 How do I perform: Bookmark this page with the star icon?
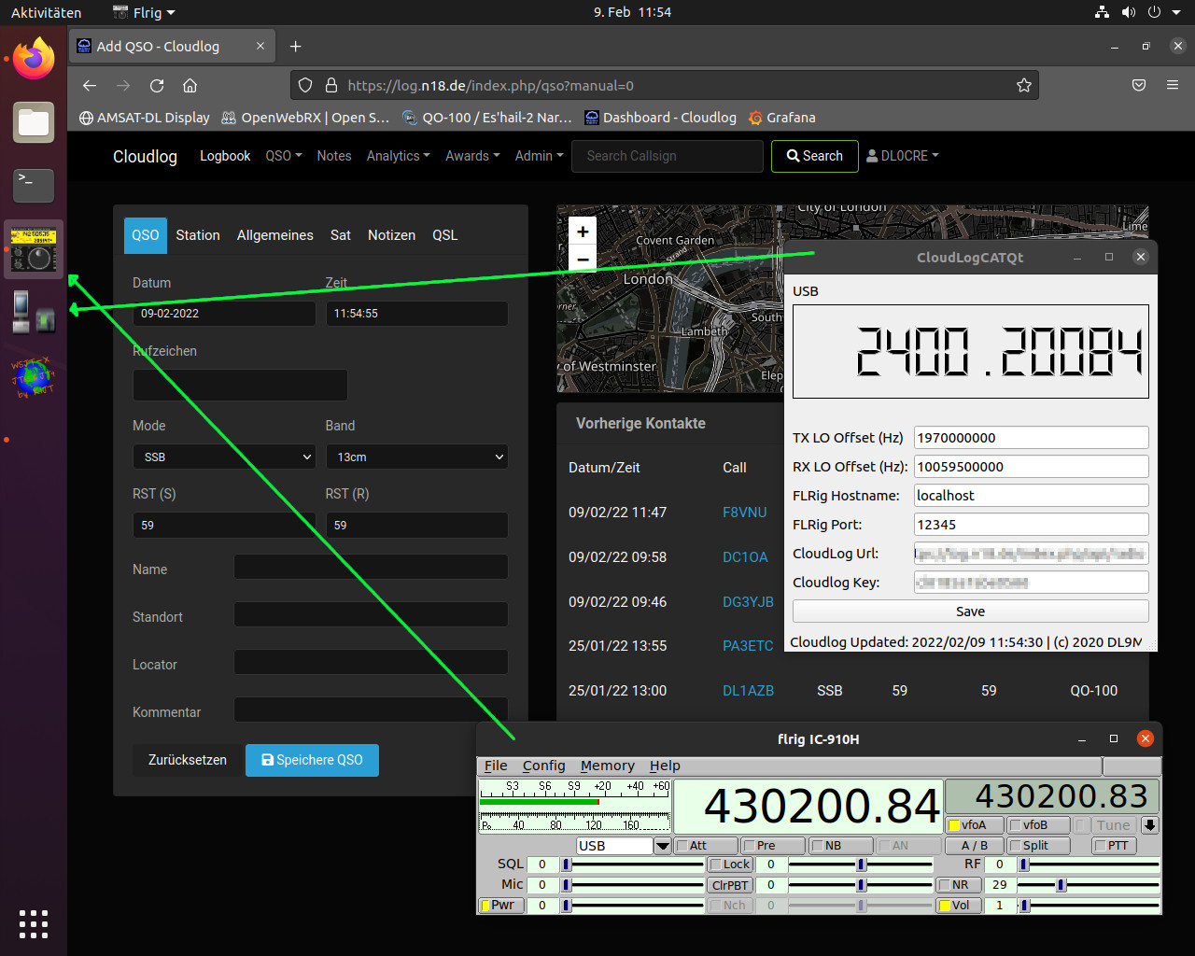[x=1023, y=86]
